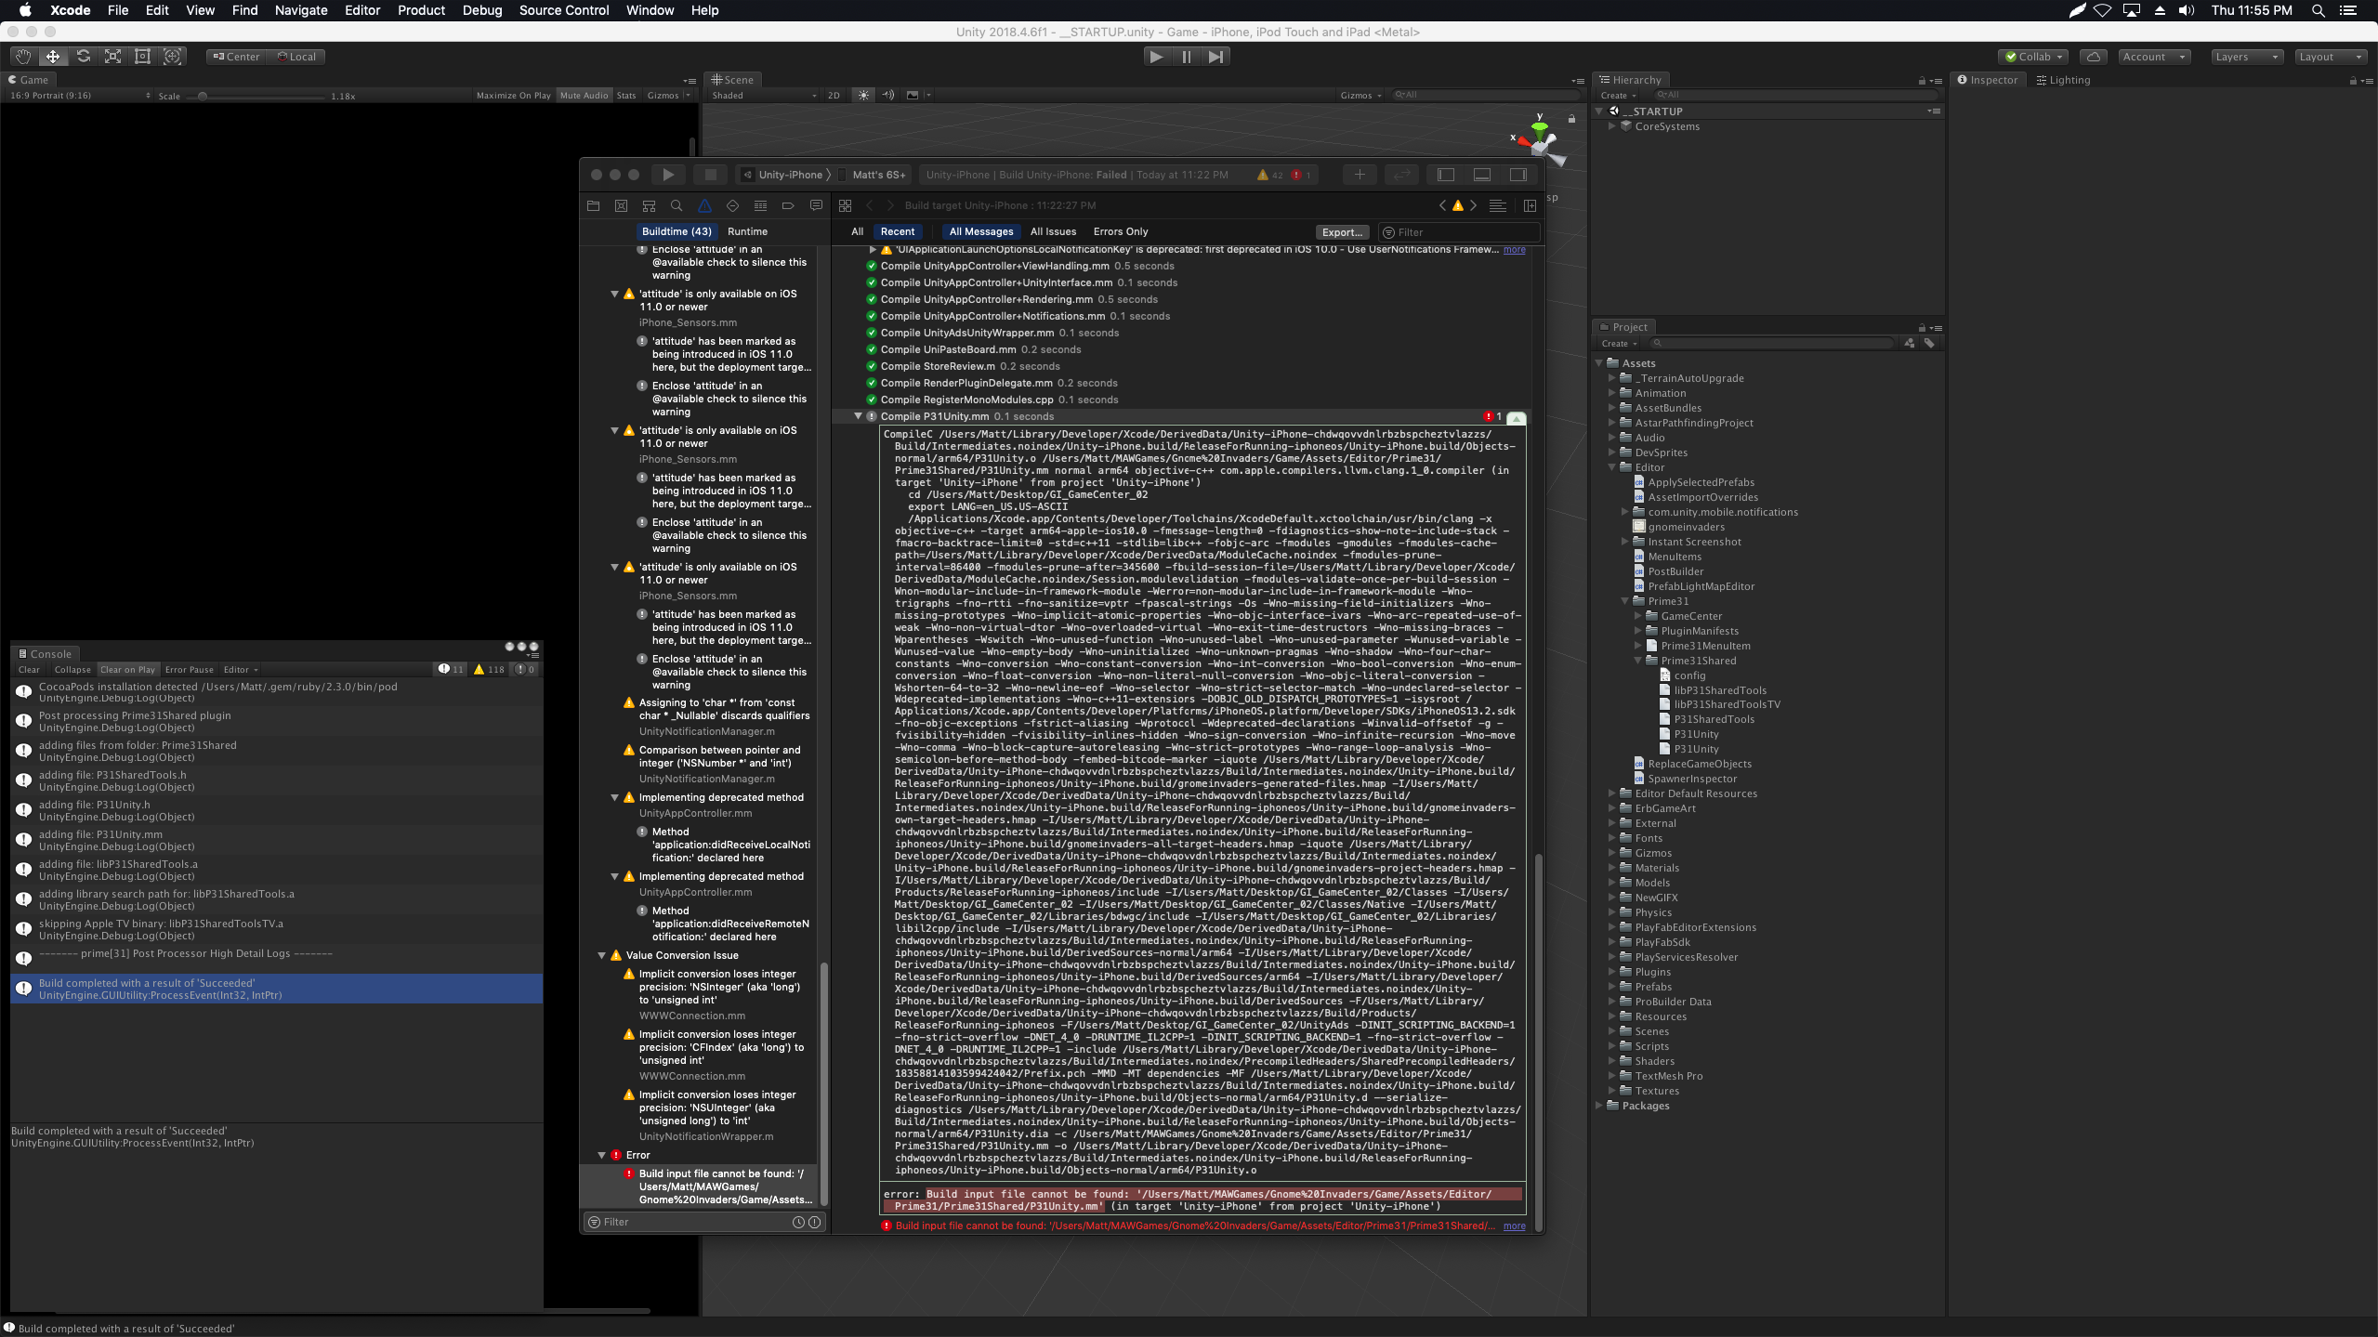
Task: Select the Move tool in Unity toolbar
Action: (53, 57)
